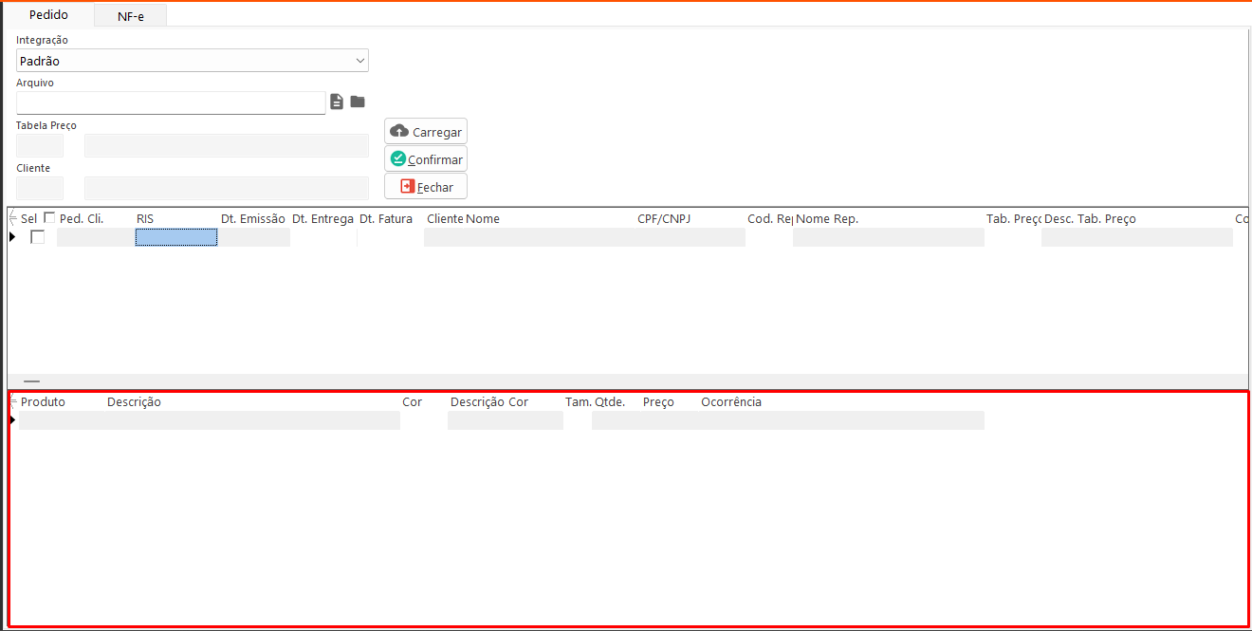Click the Produto column header
The height and width of the screenshot is (631, 1252).
point(44,402)
